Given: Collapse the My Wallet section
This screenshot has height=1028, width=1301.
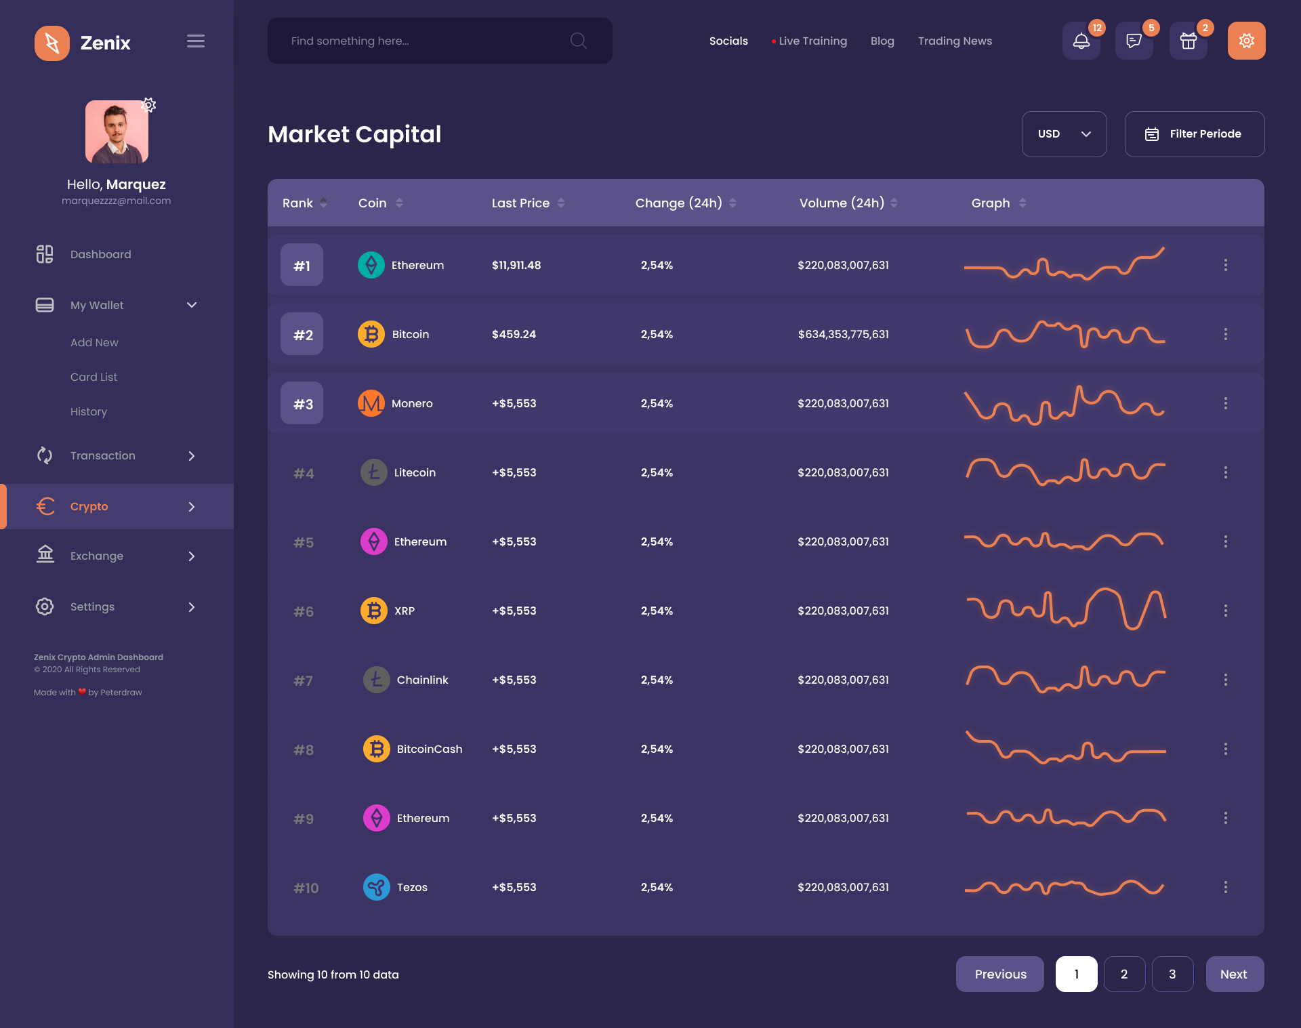Looking at the screenshot, I should [x=192, y=305].
